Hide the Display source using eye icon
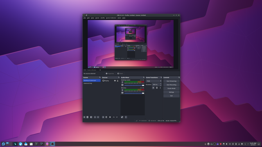Image resolution: width=262 pixels, height=147 pixels. tap(115, 81)
